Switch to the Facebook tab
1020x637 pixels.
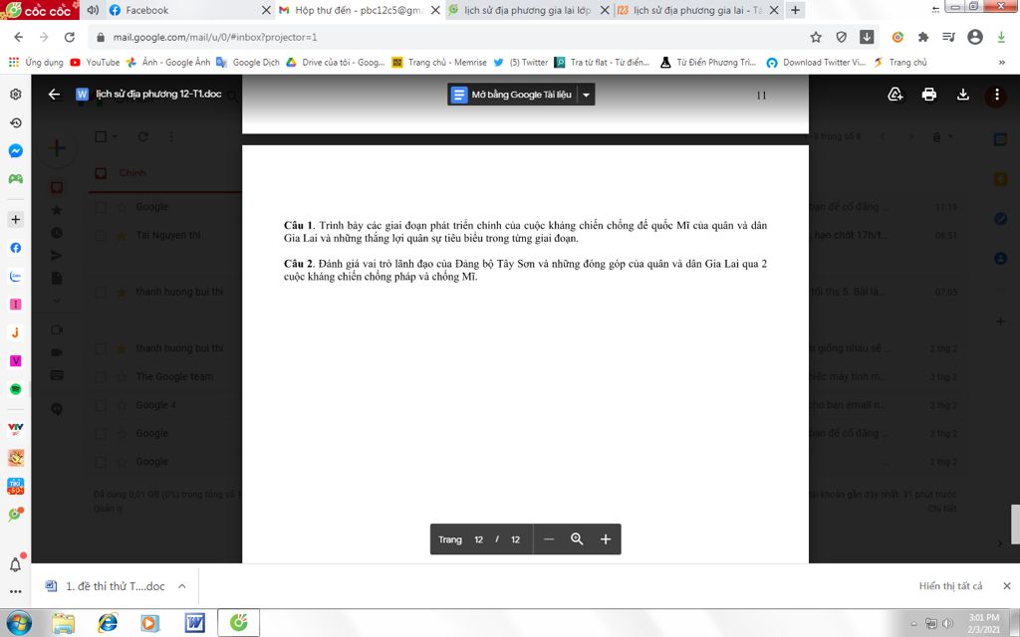click(x=175, y=10)
